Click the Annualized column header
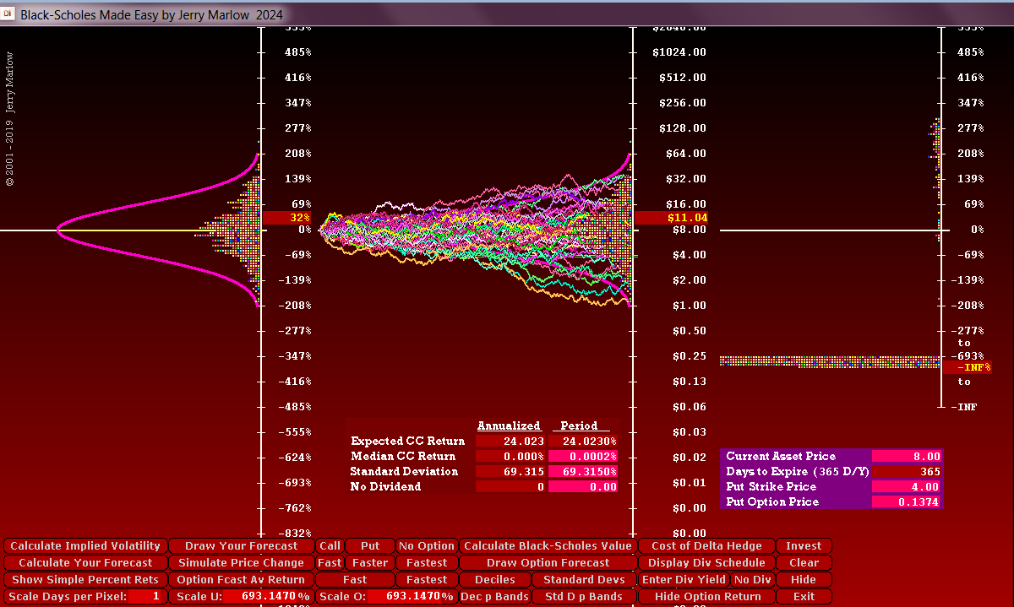The image size is (1014, 607). tap(509, 425)
